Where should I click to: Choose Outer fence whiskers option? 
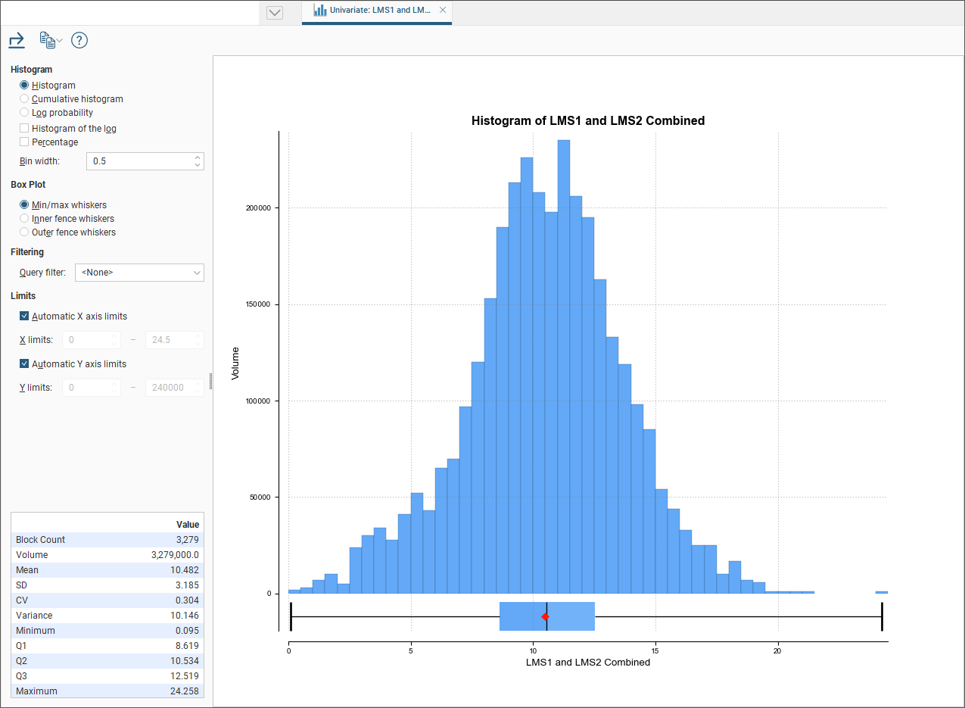point(24,232)
